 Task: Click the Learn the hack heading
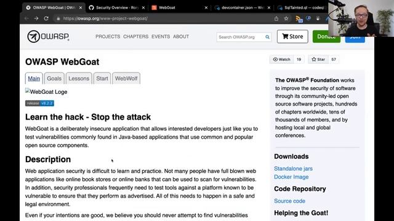[88, 117]
